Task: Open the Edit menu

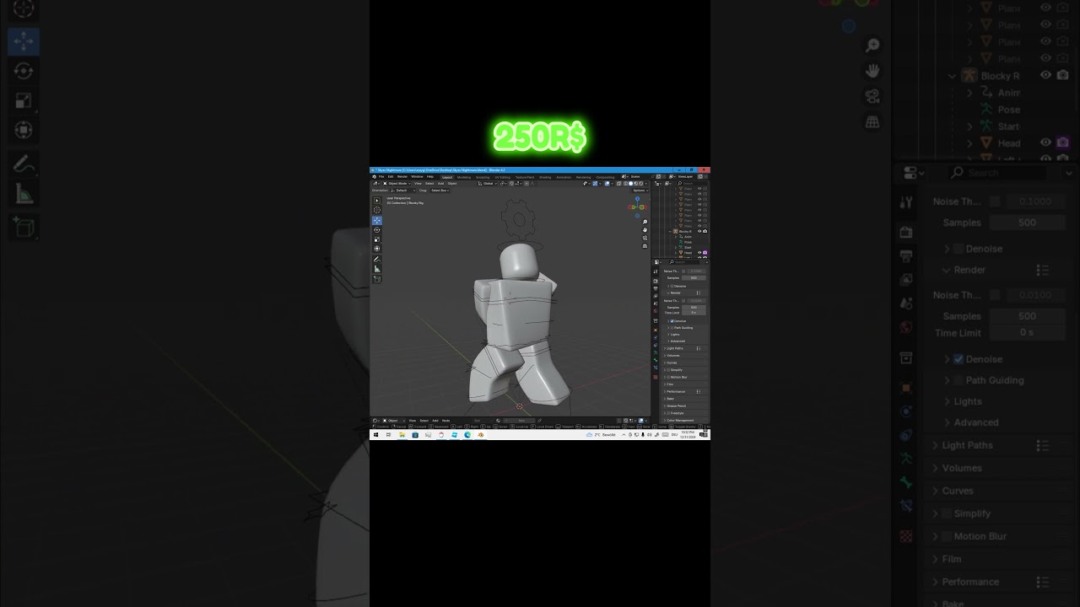Action: [x=391, y=177]
